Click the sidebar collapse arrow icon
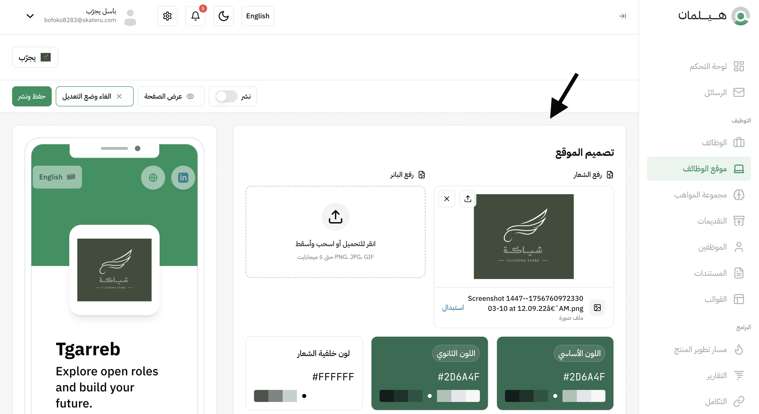The width and height of the screenshot is (759, 414). [x=622, y=16]
